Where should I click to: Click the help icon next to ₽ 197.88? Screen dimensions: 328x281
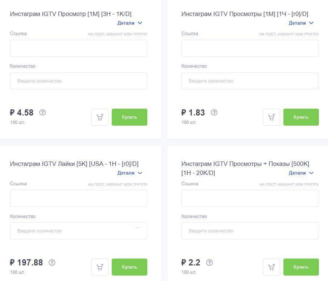[52, 263]
